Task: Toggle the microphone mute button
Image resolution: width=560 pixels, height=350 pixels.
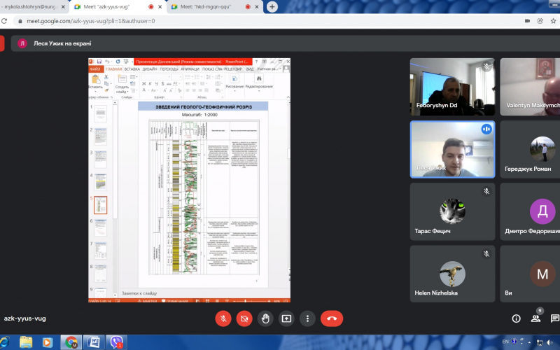Action: 223,318
